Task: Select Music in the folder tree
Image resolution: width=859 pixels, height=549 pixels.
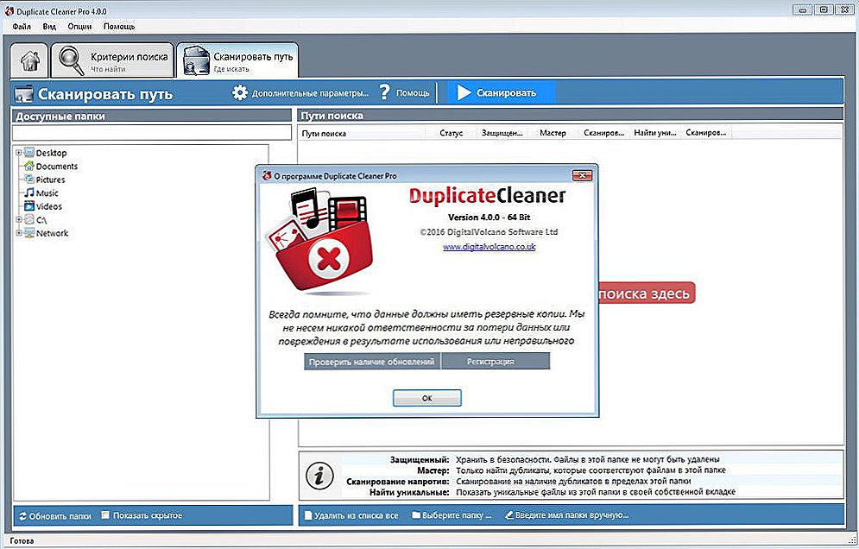Action: coord(47,192)
